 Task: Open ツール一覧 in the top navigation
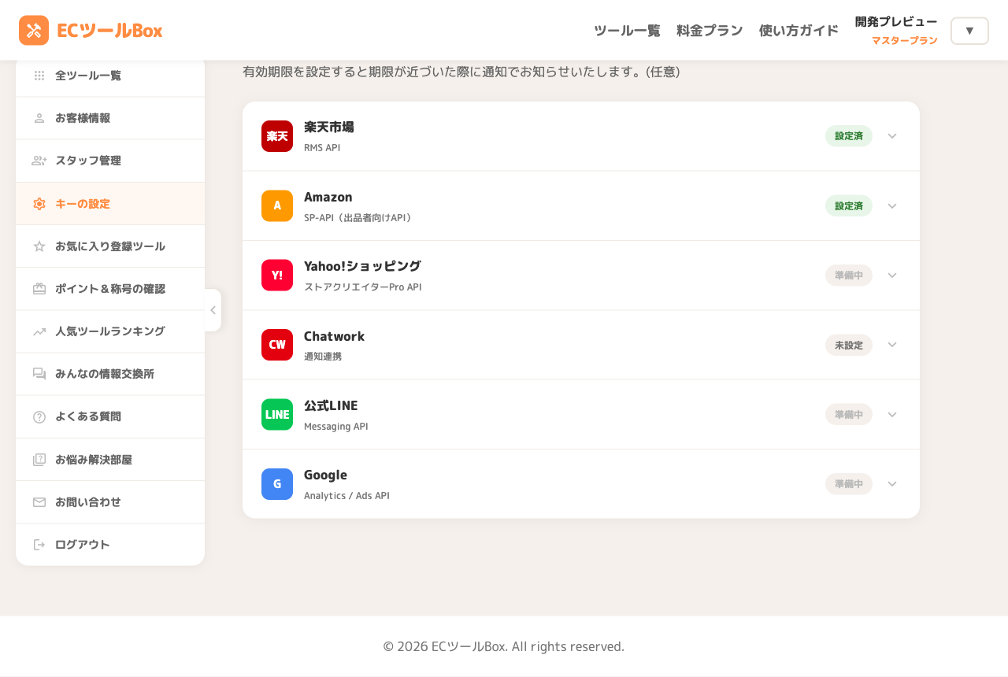pos(627,31)
